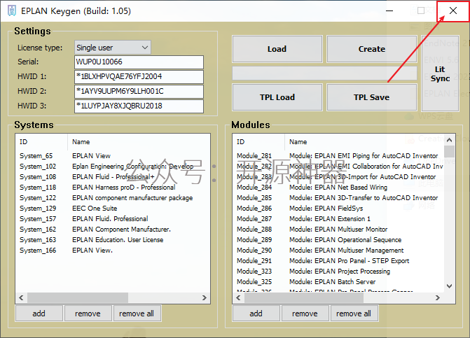Screen dimensions: 470x338
Task: Click Modules list down scroll arrow
Action: pyautogui.click(x=449, y=286)
